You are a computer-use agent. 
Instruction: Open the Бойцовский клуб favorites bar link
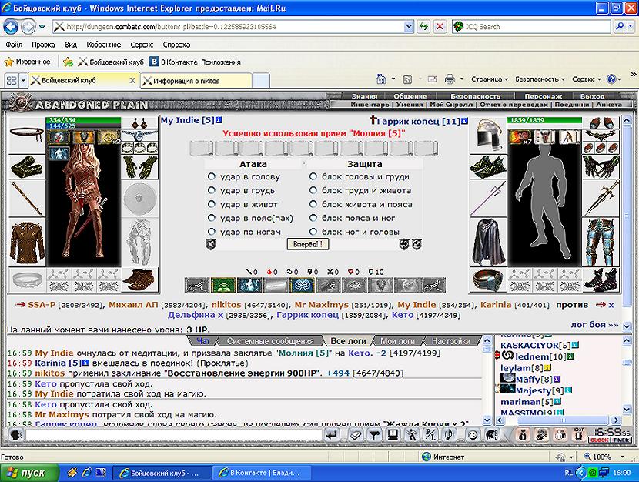(x=112, y=62)
